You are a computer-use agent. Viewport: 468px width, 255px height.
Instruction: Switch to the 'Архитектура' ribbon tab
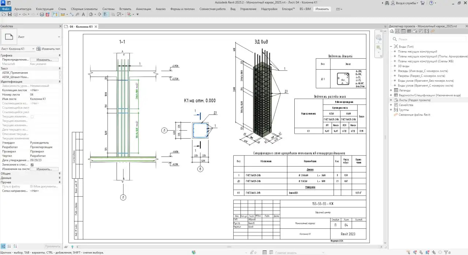(x=23, y=9)
